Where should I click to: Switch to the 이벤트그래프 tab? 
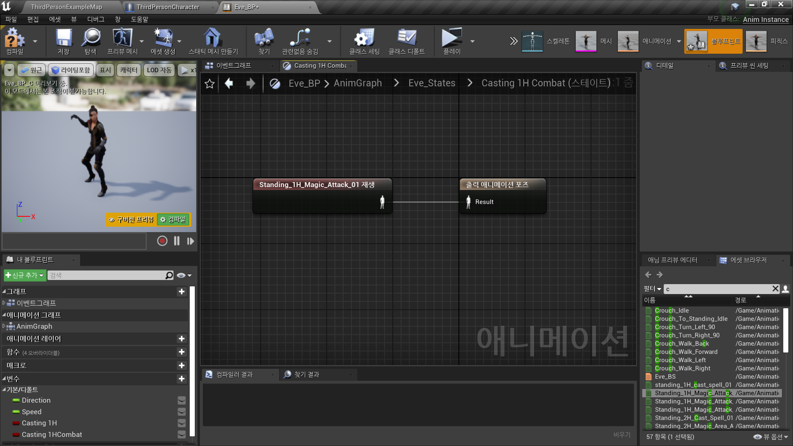(234, 65)
